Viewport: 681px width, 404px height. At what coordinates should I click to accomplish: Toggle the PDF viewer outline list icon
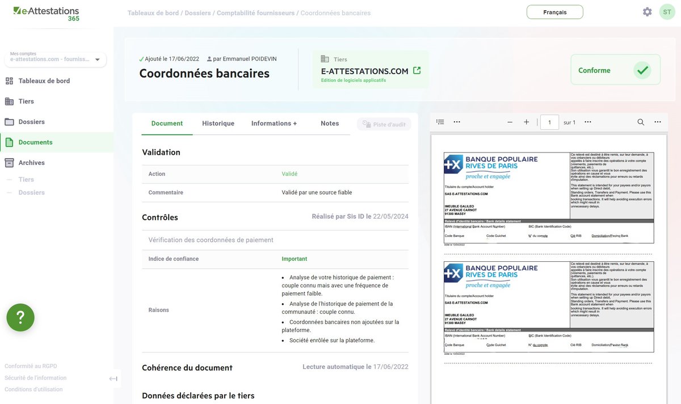click(440, 122)
